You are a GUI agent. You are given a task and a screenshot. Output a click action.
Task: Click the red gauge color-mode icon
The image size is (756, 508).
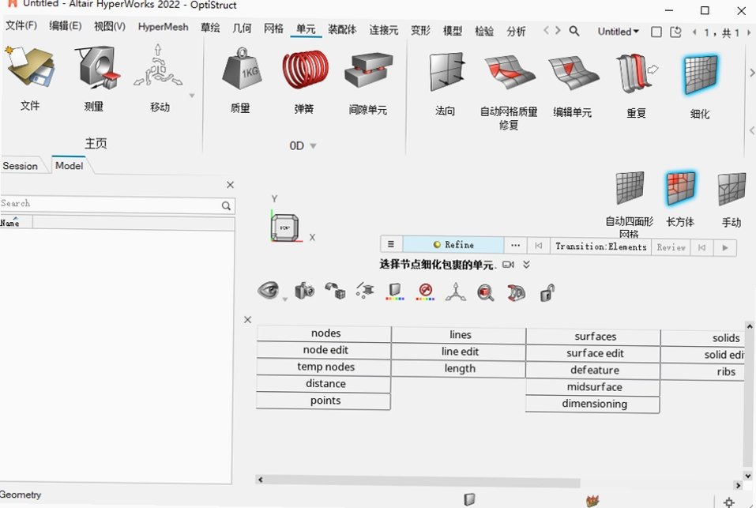click(x=425, y=291)
